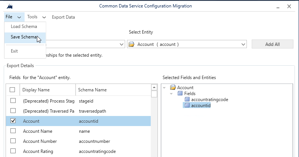
Task: Click the Account entity folder icon in dropdown
Action: pyautogui.click(x=131, y=44)
